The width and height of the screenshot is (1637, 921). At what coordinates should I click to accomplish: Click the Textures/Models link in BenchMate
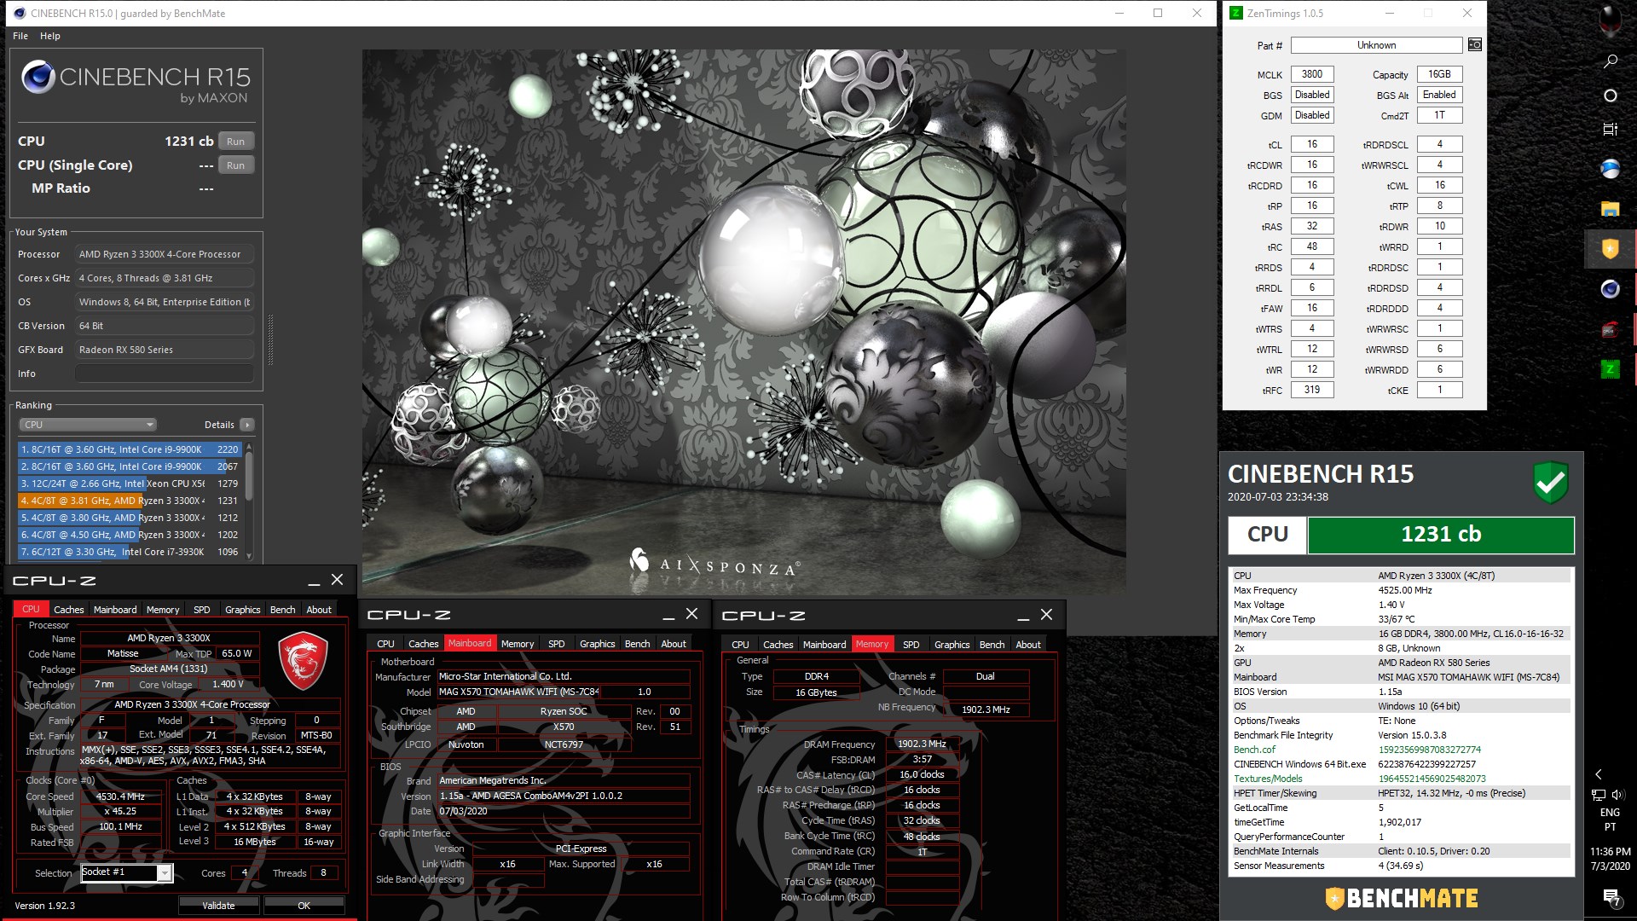pyautogui.click(x=1268, y=779)
